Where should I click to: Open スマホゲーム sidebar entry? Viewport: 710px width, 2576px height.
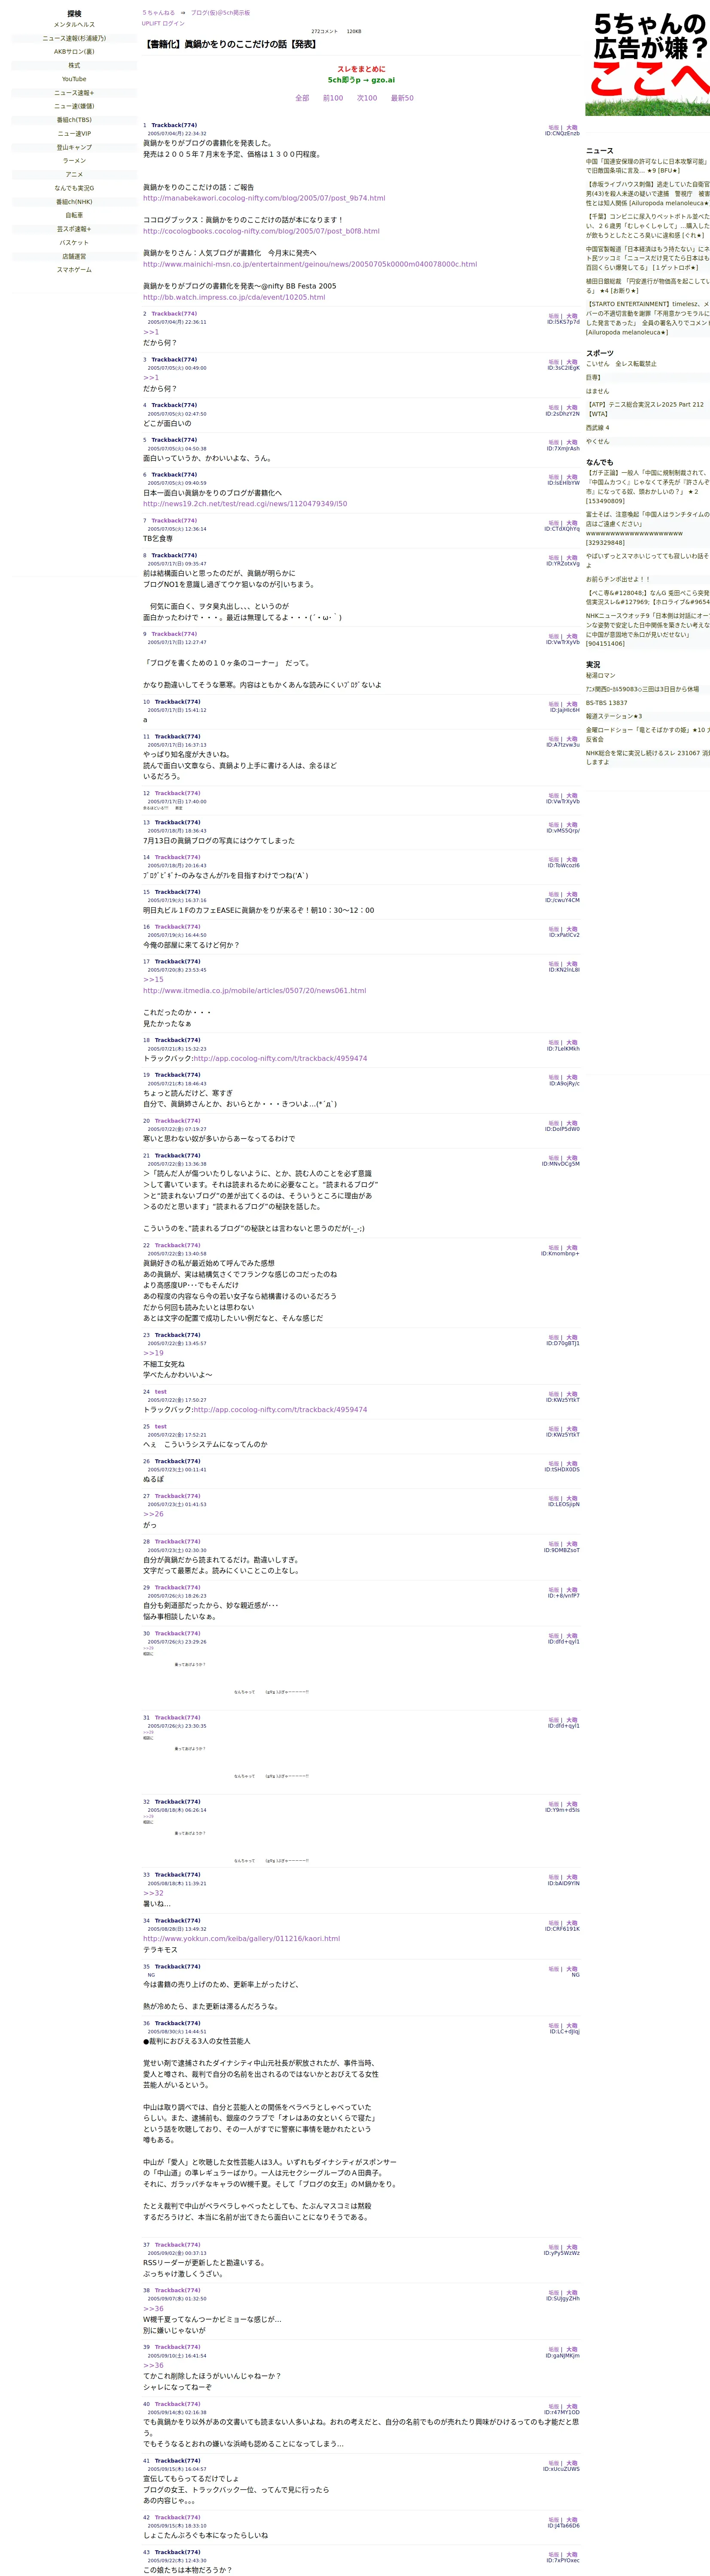[x=74, y=270]
